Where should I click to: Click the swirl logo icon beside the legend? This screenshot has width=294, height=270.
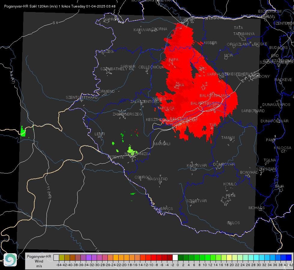coord(10,260)
